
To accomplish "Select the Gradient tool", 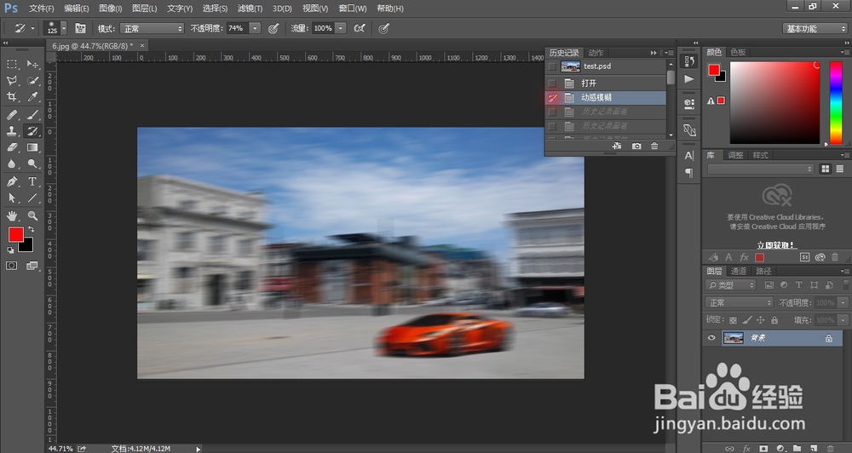I will [x=32, y=147].
